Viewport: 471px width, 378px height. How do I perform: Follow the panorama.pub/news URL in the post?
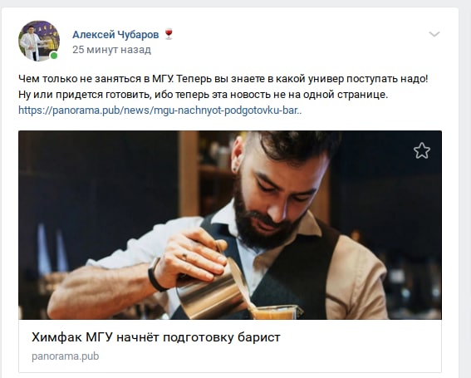point(160,110)
